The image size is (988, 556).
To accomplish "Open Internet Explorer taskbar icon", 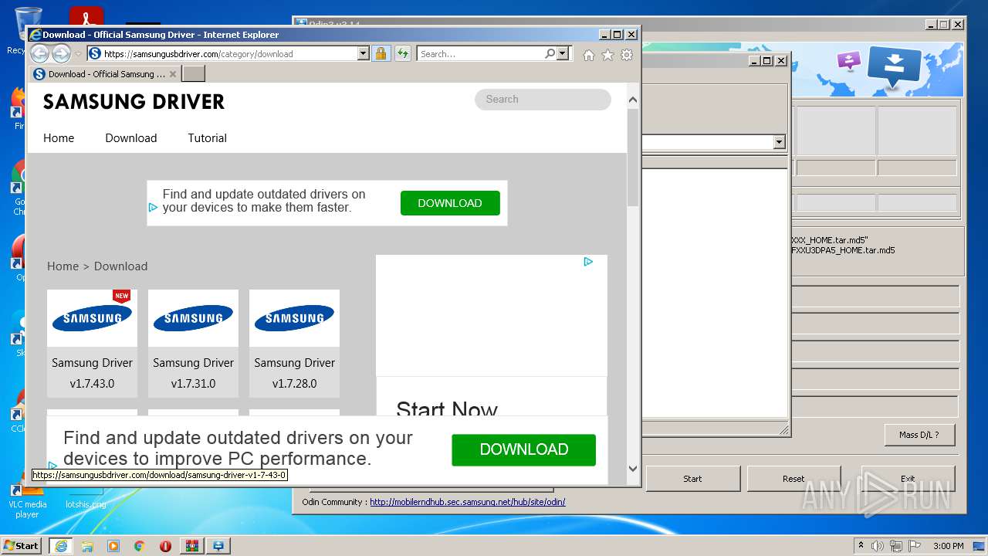I will click(61, 546).
